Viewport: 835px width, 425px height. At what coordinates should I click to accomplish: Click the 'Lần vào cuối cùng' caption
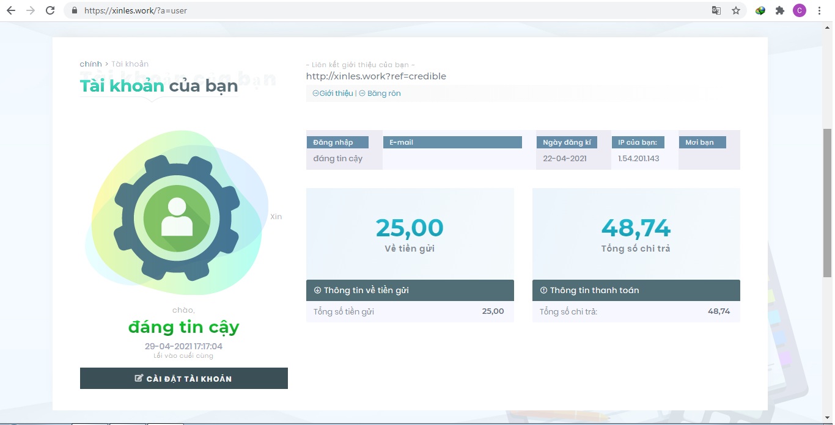[183, 355]
